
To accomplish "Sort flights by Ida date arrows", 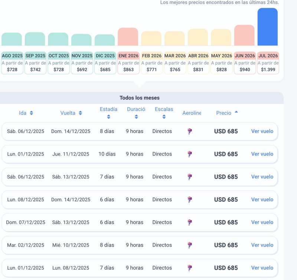I will click(32, 113).
